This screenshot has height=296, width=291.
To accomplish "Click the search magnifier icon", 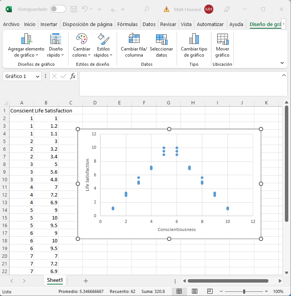I will pyautogui.click(x=146, y=9).
